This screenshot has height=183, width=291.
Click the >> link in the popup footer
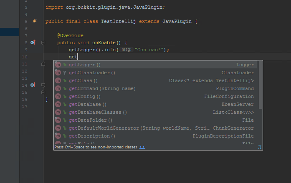(142, 147)
